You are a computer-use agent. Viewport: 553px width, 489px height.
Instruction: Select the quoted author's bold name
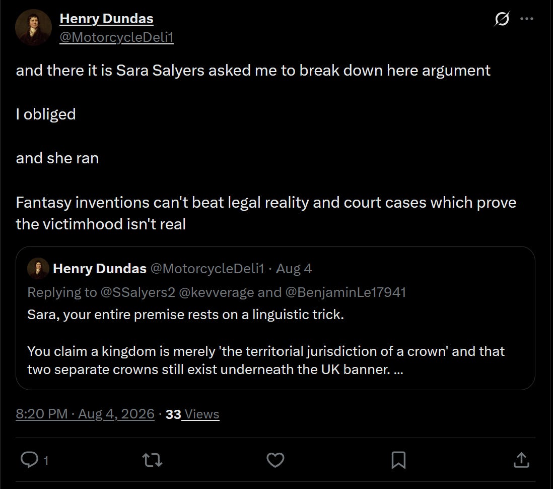pyautogui.click(x=99, y=269)
